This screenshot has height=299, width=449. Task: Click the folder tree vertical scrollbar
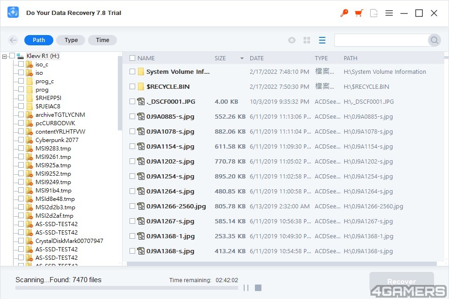click(120, 93)
